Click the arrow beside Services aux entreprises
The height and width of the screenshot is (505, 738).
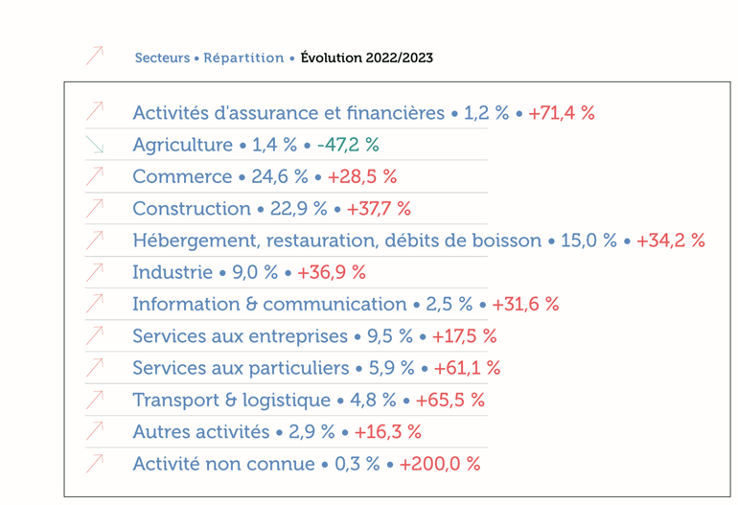pyautogui.click(x=94, y=336)
